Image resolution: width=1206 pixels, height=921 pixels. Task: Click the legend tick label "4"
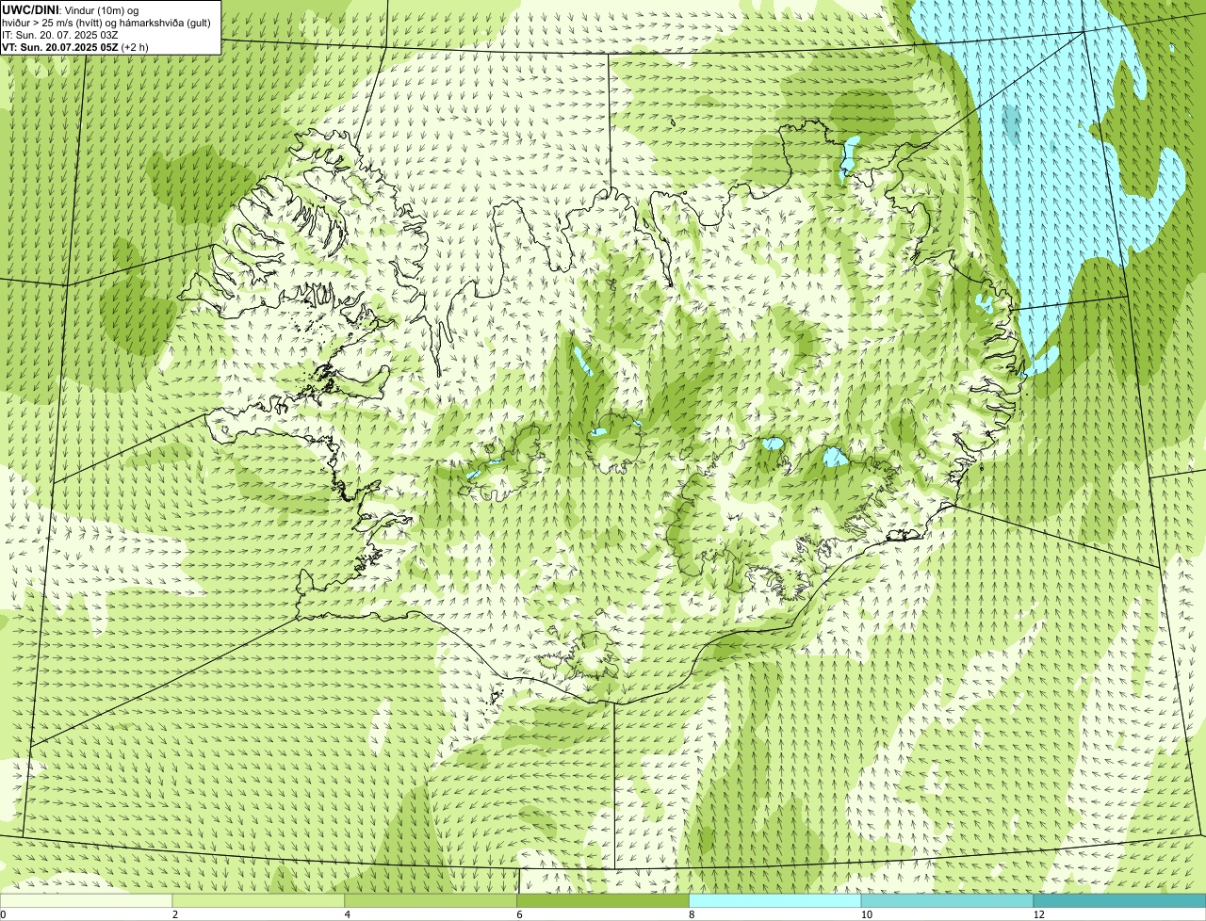[348, 914]
